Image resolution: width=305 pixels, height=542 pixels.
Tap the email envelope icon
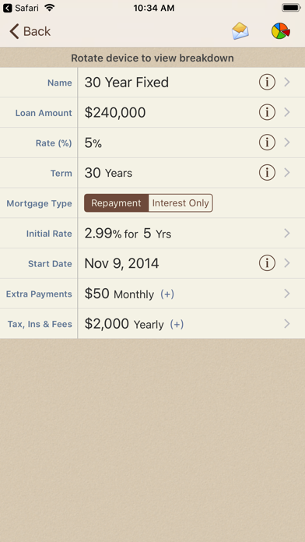(240, 31)
